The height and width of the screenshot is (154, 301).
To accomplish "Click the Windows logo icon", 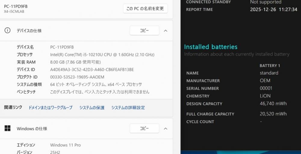I will [8, 128].
